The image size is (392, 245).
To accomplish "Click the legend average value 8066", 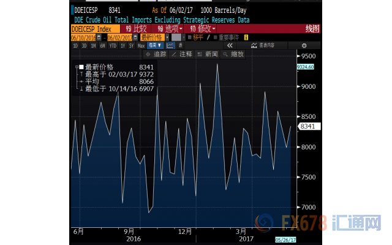I will [x=146, y=81].
